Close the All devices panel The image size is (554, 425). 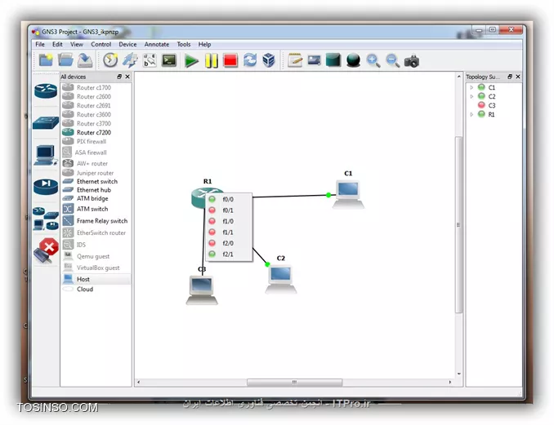[x=127, y=77]
